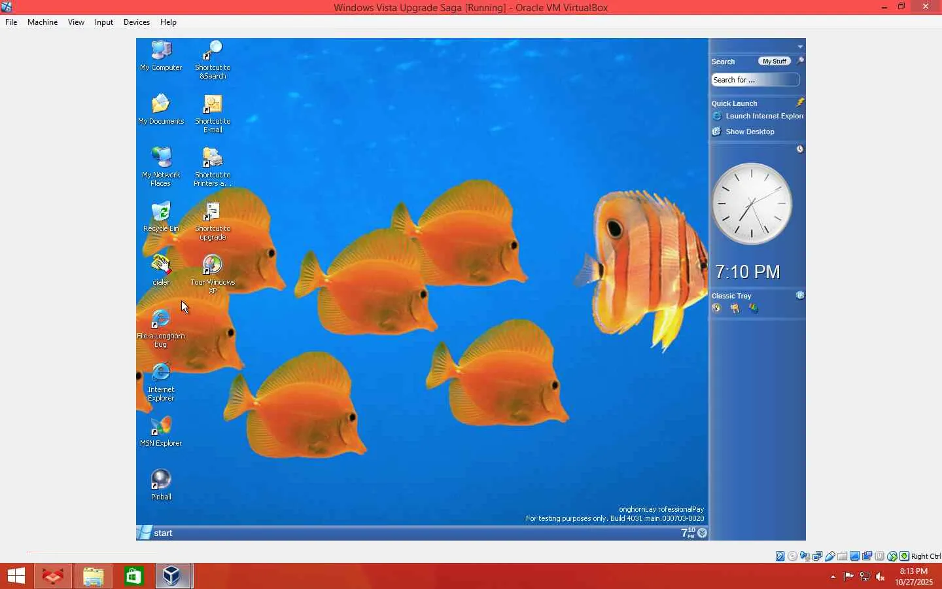Viewport: 942px width, 589px height.
Task: Click the Right Ctrl host key label
Action: pos(926,556)
